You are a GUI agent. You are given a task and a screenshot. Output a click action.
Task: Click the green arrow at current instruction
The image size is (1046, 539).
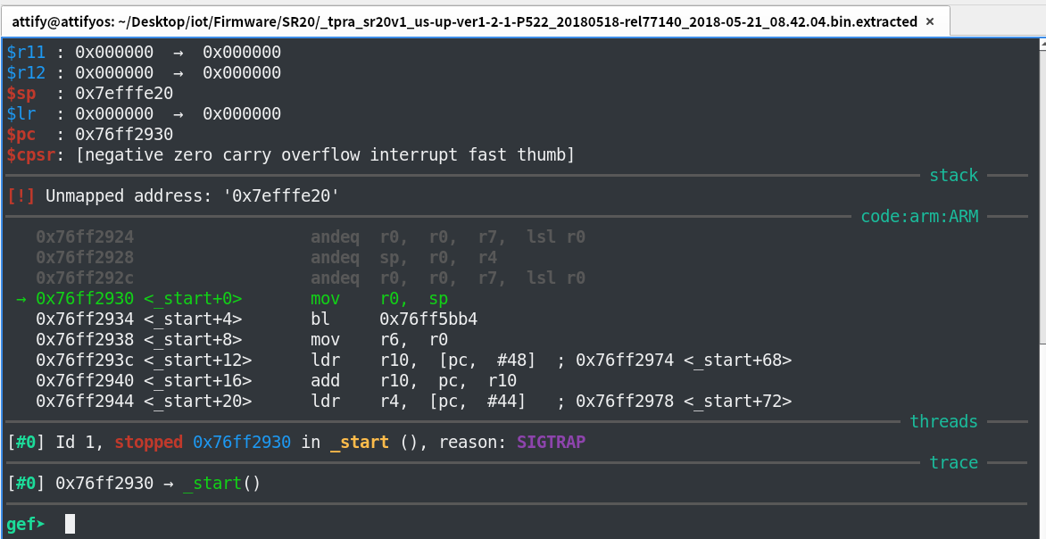pos(21,299)
